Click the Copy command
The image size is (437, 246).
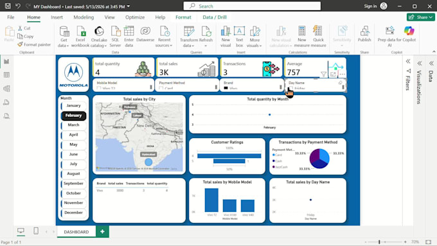[x=25, y=36]
